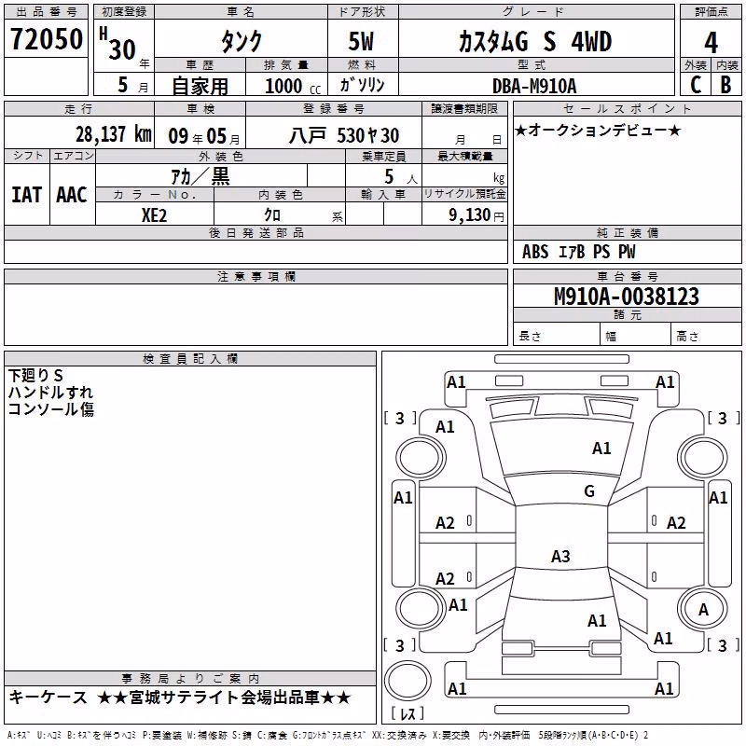Select chassis number M910A-0038123
The height and width of the screenshot is (746, 746).
[627, 296]
